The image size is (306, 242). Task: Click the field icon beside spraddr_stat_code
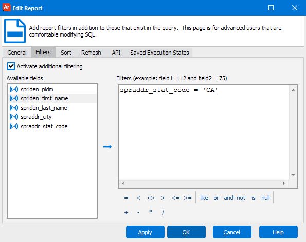click(14, 126)
